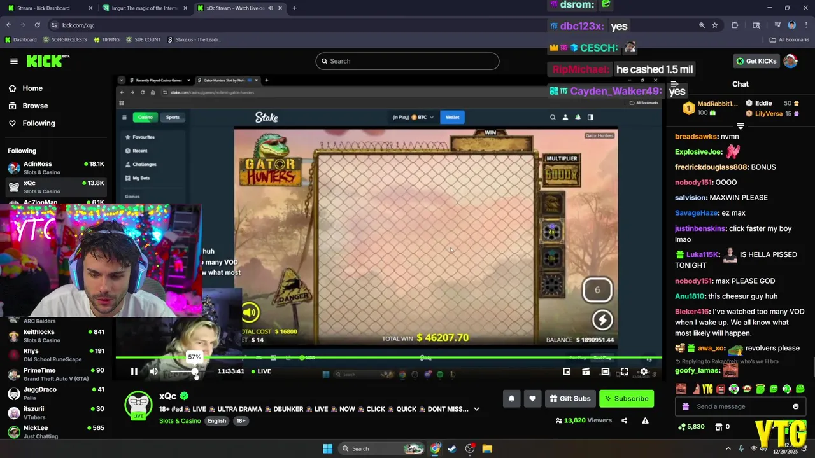This screenshot has width=815, height=458.
Task: Open JuggDraco channel in sidebar
Action: tap(56, 393)
